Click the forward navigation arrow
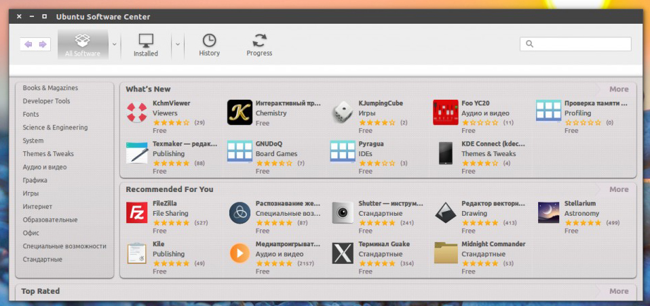650x306 pixels. tap(43, 44)
